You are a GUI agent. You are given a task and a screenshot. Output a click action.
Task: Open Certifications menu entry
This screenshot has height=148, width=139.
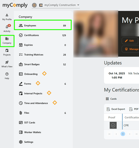pyautogui.click(x=43, y=35)
